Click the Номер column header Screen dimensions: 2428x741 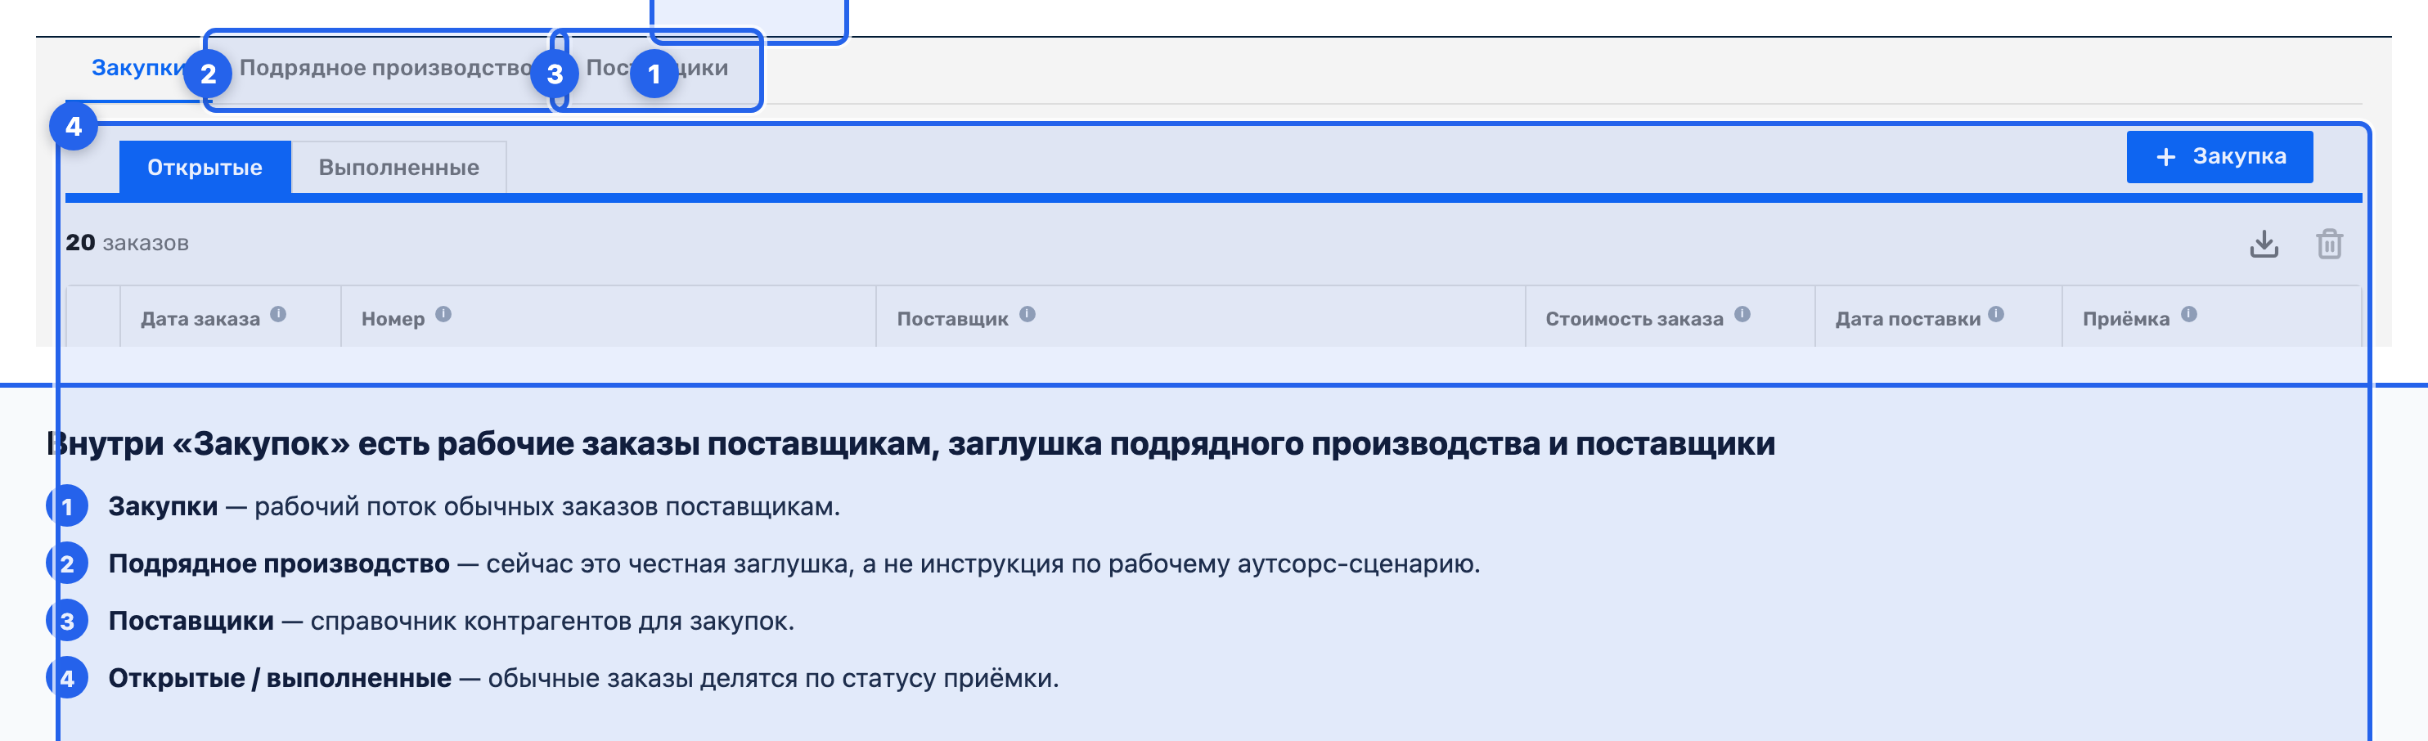click(x=608, y=317)
